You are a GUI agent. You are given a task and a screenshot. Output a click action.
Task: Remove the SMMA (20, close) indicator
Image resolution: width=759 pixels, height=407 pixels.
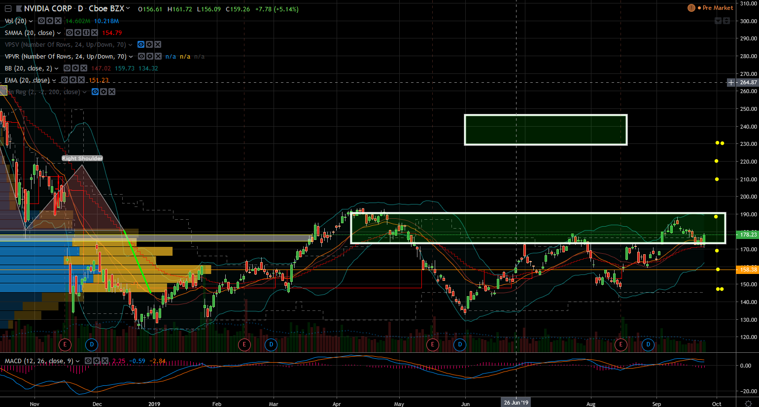coord(95,33)
